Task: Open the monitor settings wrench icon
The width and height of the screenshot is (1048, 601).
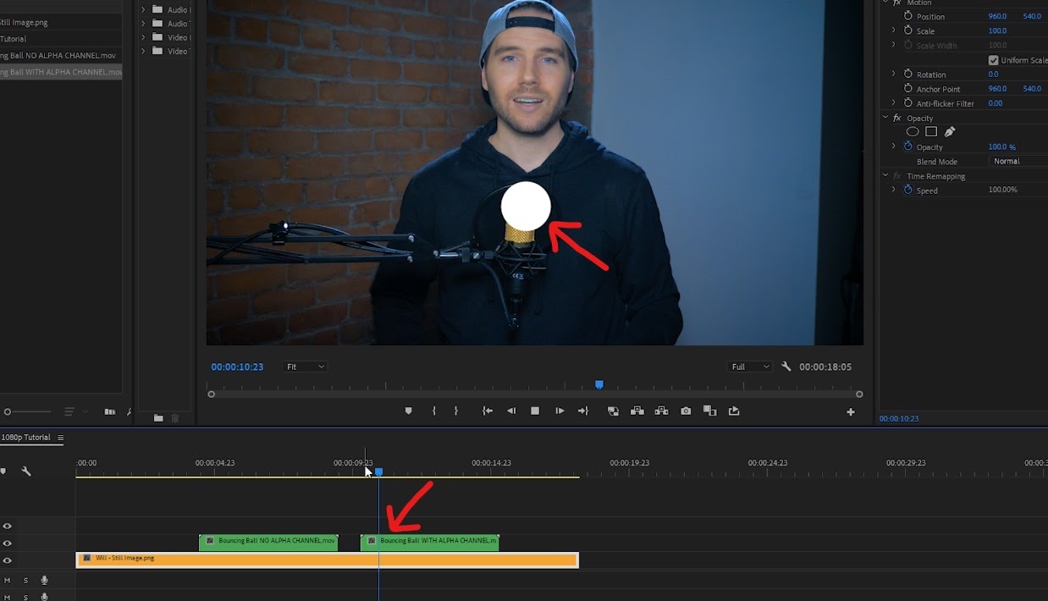Action: 786,367
